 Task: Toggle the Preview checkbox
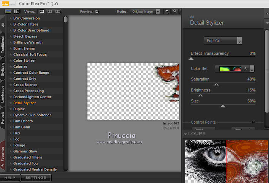pyautogui.click(x=97, y=11)
